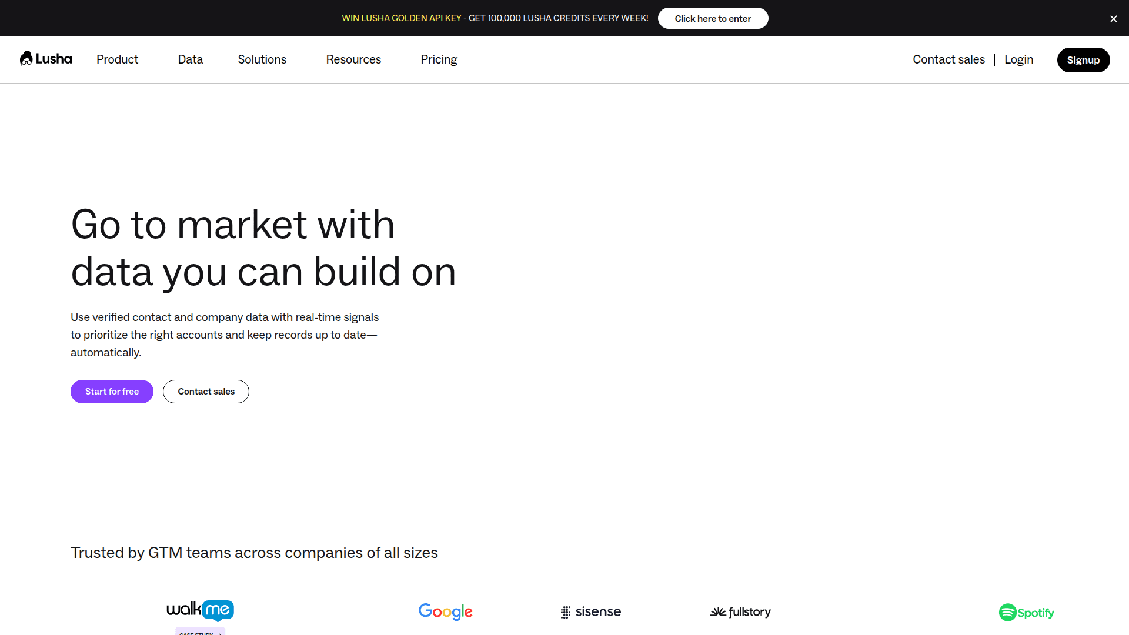Open the WalkMe case study
This screenshot has width=1129, height=635.
tap(200, 633)
